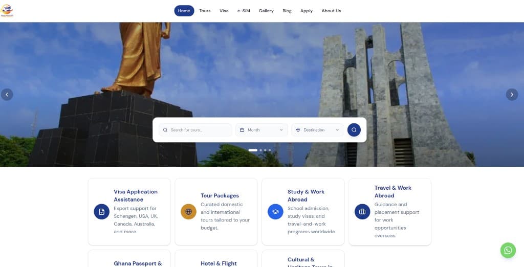
Task: Open the Blog nav link
Action: coord(287,11)
